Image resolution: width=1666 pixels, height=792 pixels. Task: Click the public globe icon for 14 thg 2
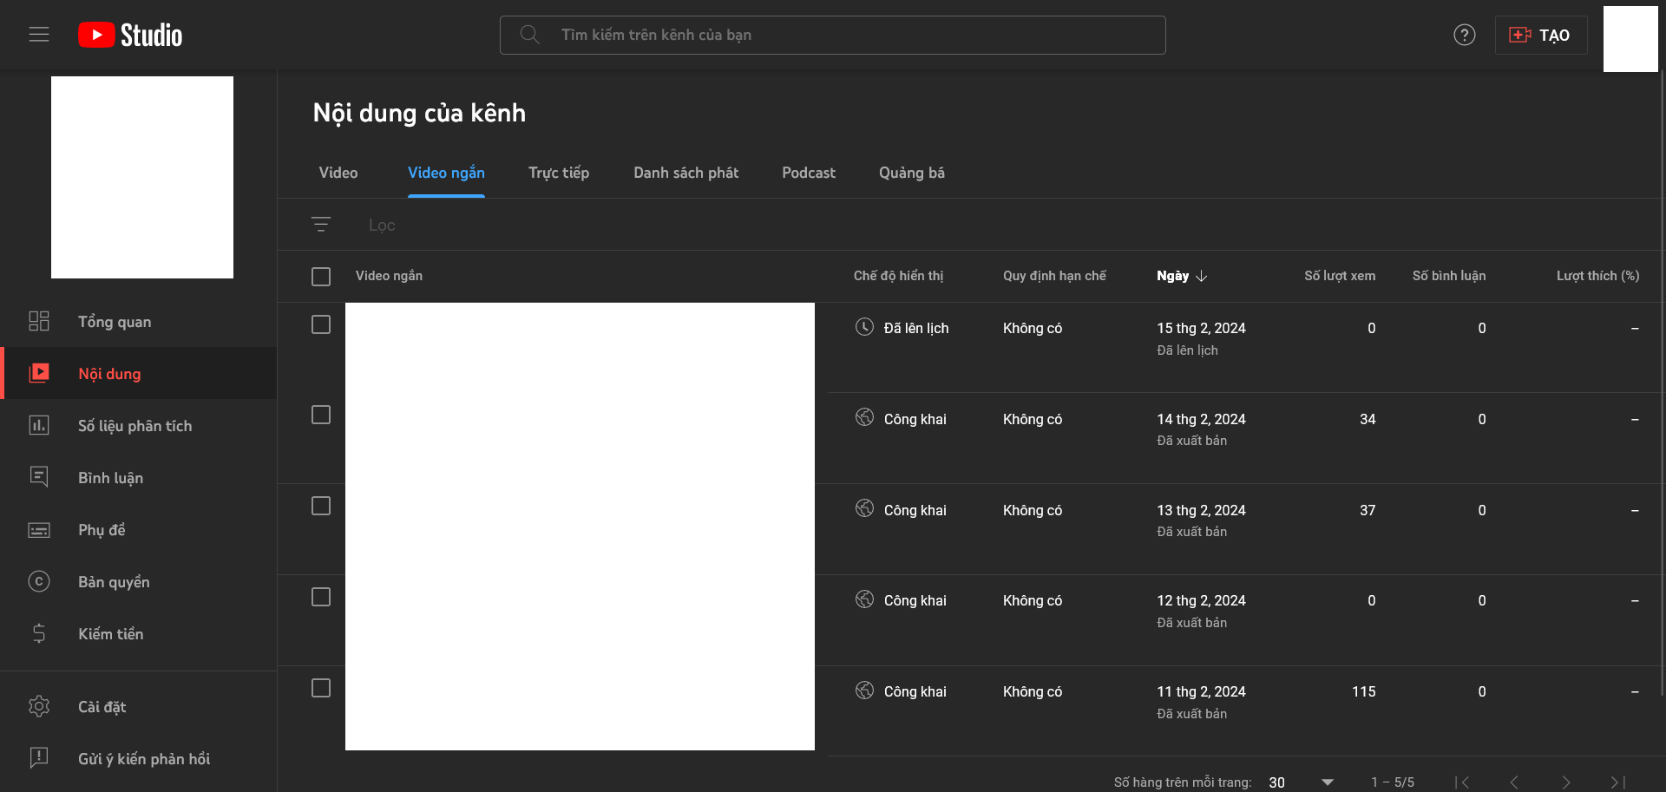point(864,417)
